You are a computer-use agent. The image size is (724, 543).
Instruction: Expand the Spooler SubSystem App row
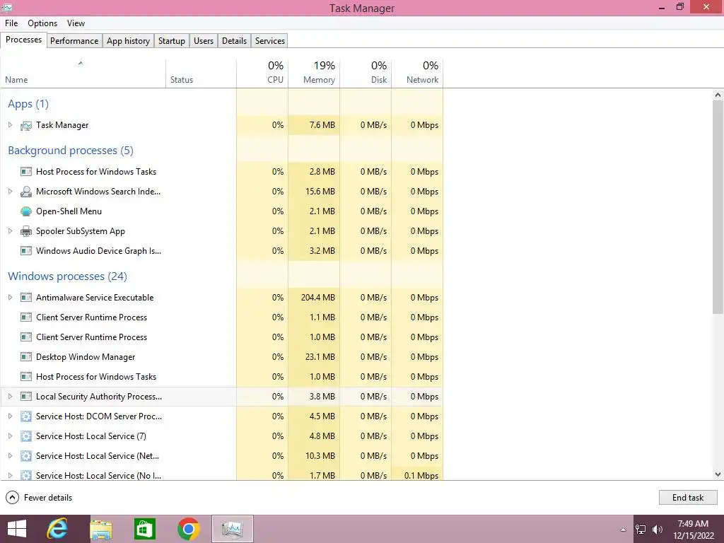coord(10,231)
